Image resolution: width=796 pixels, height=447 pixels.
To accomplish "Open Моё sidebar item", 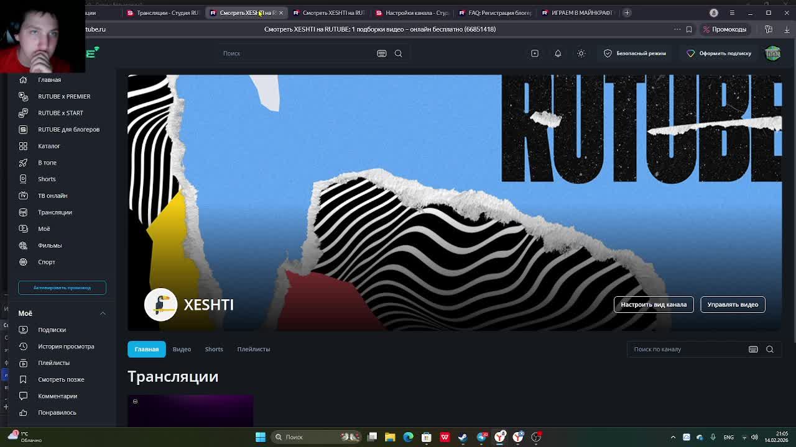I will [44, 228].
